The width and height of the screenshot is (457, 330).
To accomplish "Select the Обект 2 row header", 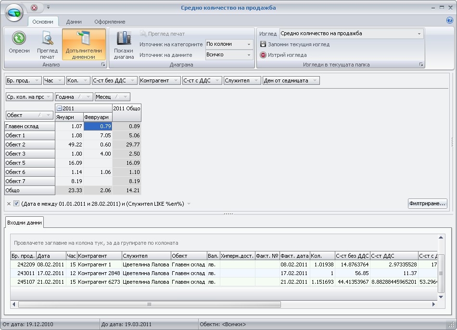I will click(30, 145).
